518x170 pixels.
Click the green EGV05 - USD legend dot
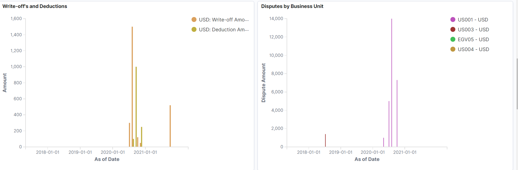coord(453,39)
